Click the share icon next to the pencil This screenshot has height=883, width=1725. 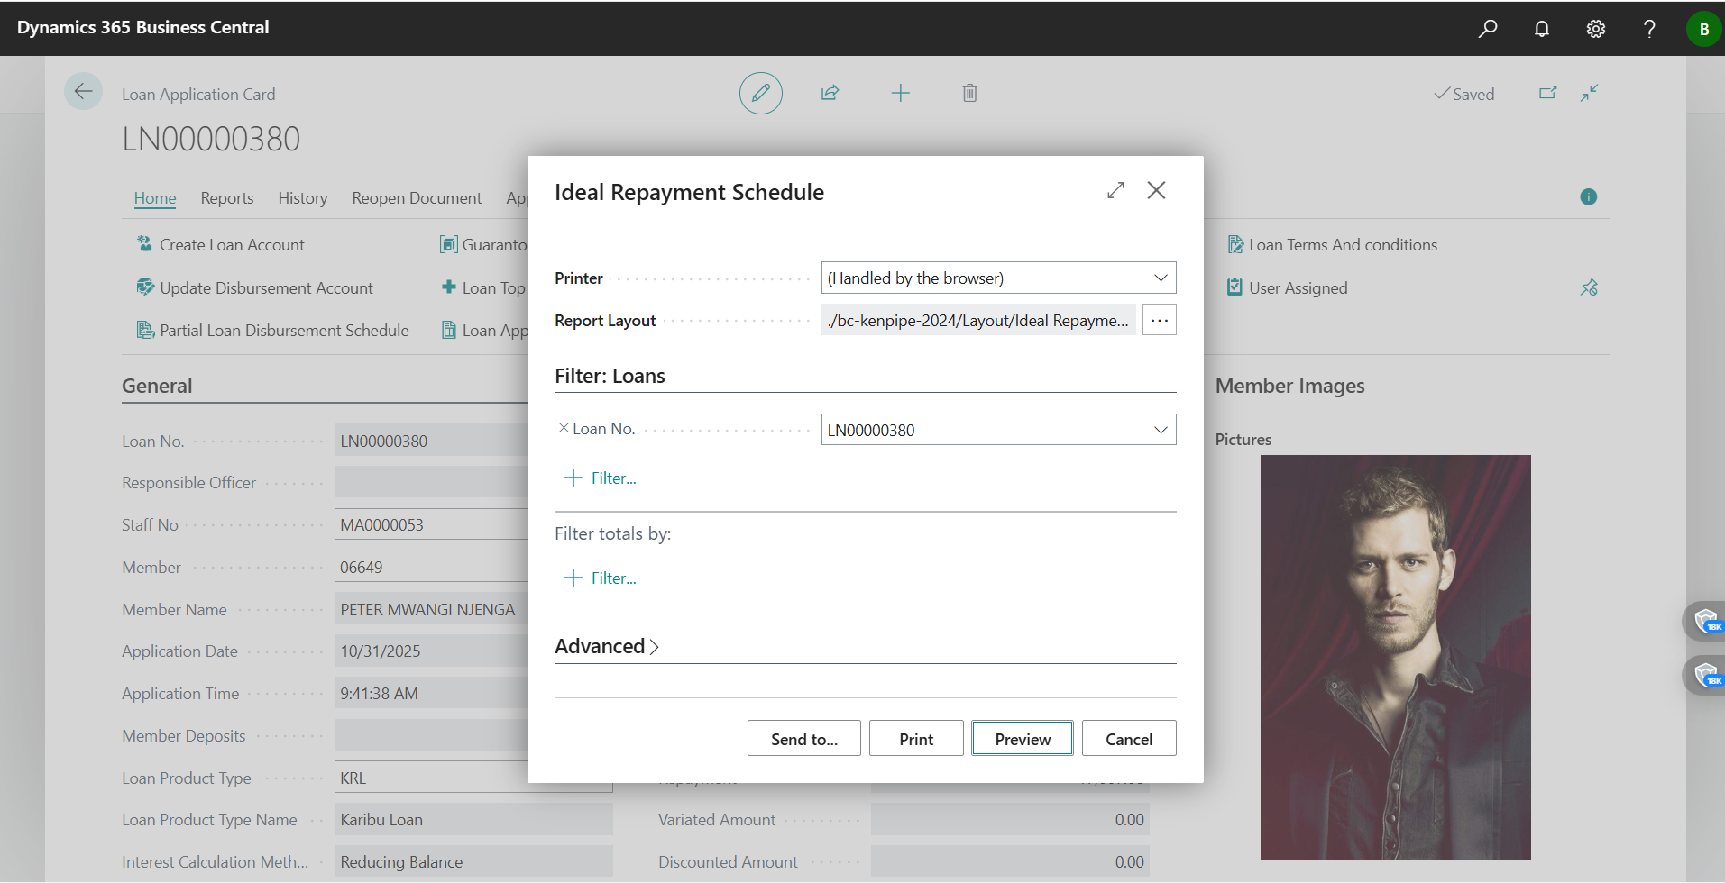[830, 93]
